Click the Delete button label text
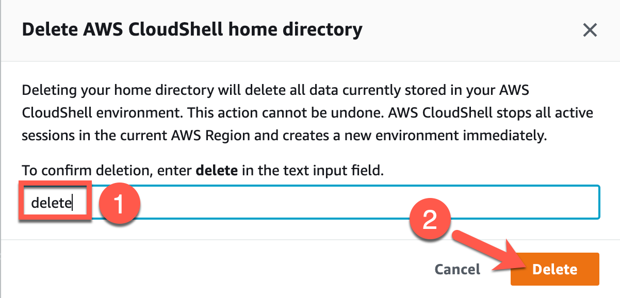 coord(554,269)
